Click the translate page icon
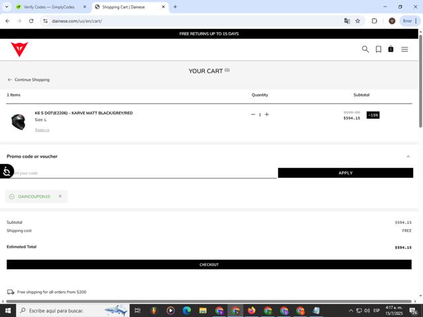Viewport: 423px width, 317px height. [347, 21]
